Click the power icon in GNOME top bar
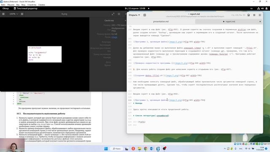The image size is (270, 152). 267,8
